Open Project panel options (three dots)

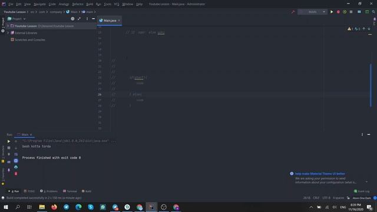87,19
